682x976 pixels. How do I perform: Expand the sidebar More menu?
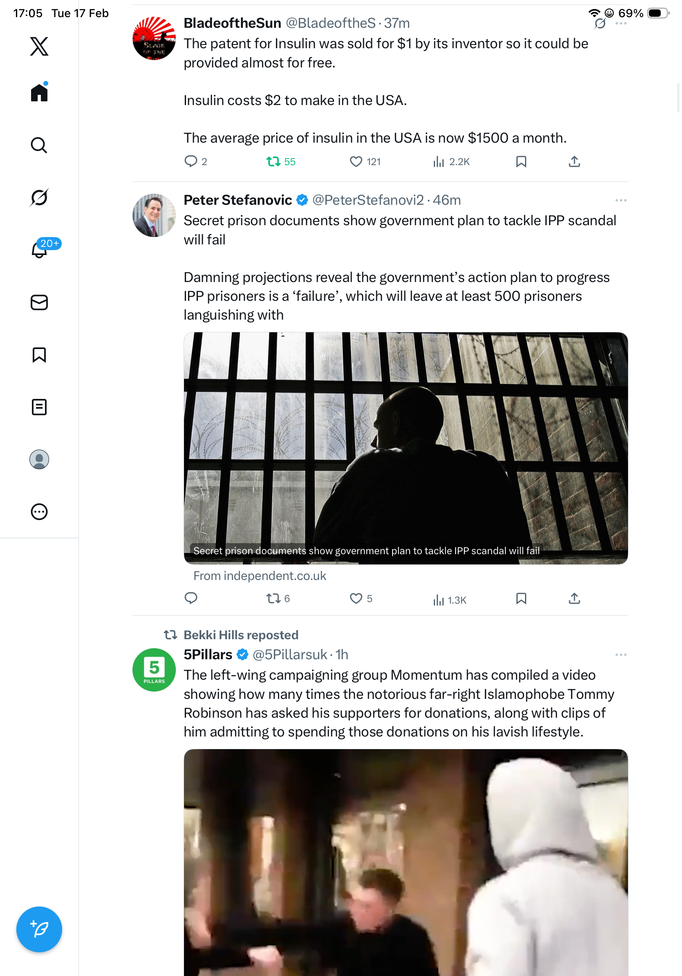pos(39,512)
